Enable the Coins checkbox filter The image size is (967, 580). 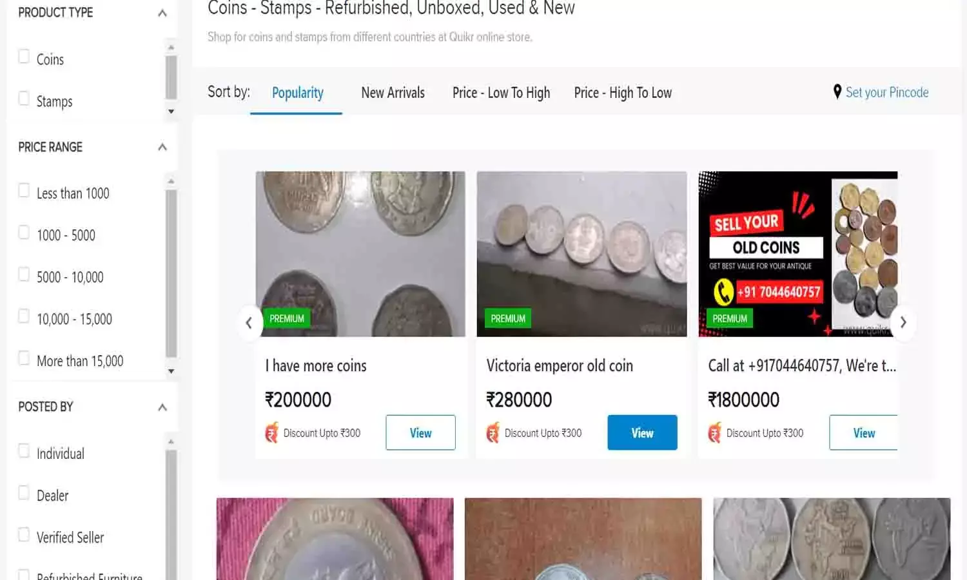24,57
